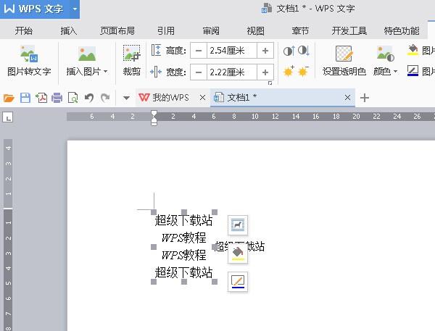Select the Crop (裁剪) tool

tap(132, 60)
